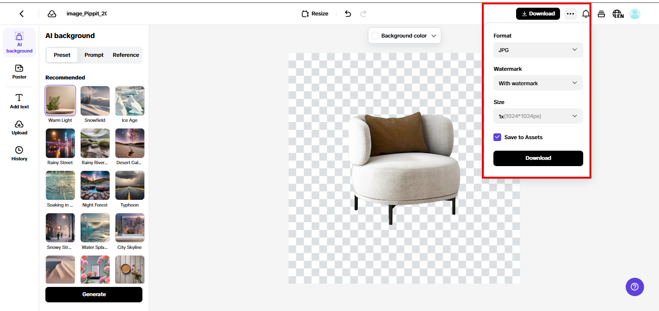Image resolution: width=659 pixels, height=311 pixels.
Task: Click the Recommended section heading
Action: point(65,78)
